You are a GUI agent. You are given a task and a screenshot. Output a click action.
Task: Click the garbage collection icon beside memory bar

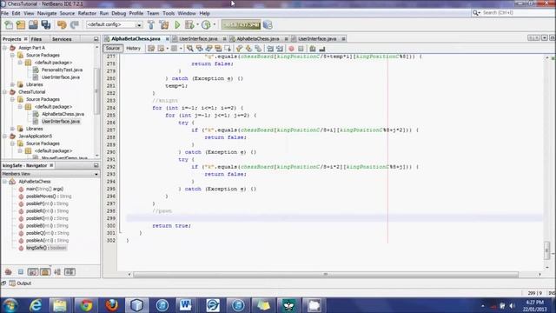(268, 25)
